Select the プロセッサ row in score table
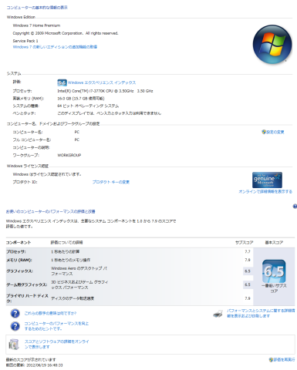Screen dimensions: 297x370 coord(130,251)
